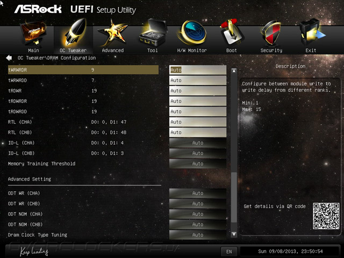Click the RTL (CHA) value D0: 0, D1: 47
This screenshot has height=258, width=344.
(109, 122)
